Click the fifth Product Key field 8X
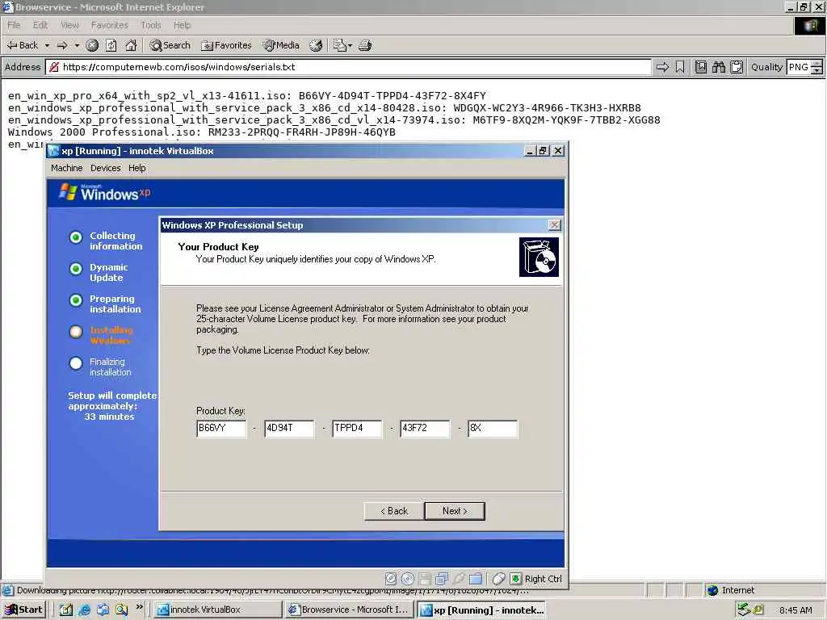The height and width of the screenshot is (620, 827). (493, 428)
